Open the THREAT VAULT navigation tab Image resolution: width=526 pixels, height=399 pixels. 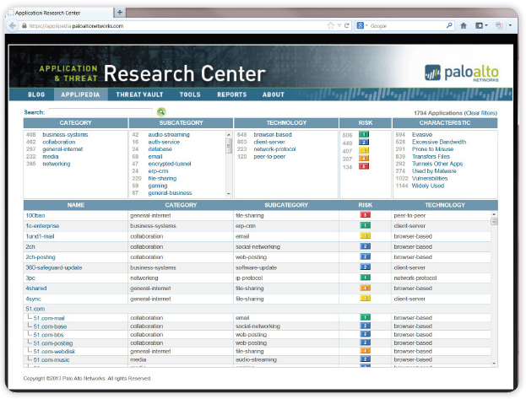tap(139, 94)
